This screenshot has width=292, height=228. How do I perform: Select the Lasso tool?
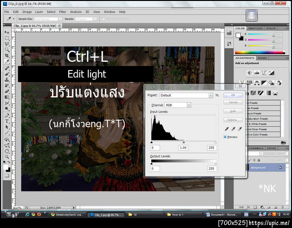coord(7,44)
